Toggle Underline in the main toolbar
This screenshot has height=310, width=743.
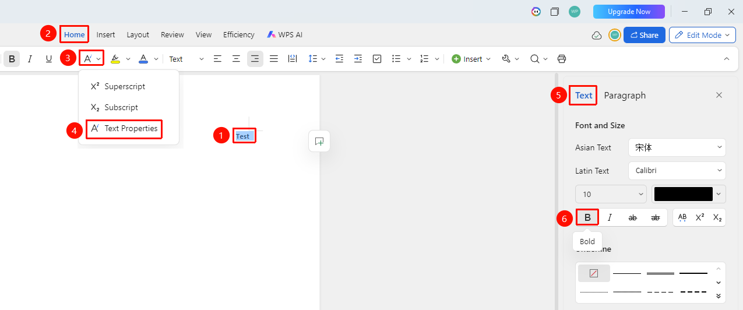[48, 59]
